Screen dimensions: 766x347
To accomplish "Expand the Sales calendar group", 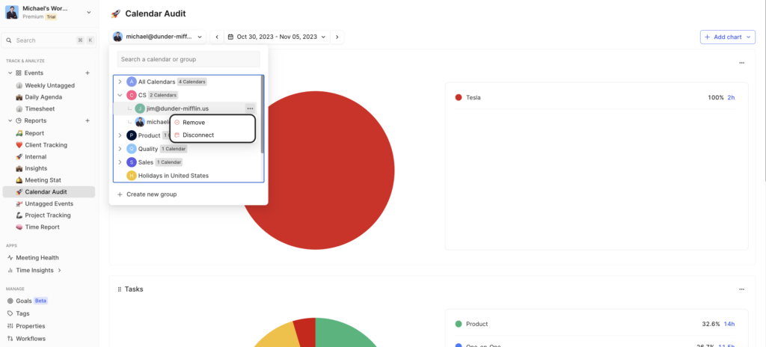I will click(x=120, y=162).
